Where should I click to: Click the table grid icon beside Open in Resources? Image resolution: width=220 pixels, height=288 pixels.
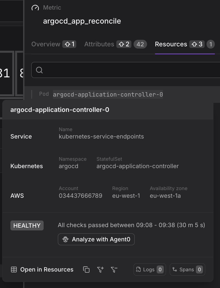(13, 270)
